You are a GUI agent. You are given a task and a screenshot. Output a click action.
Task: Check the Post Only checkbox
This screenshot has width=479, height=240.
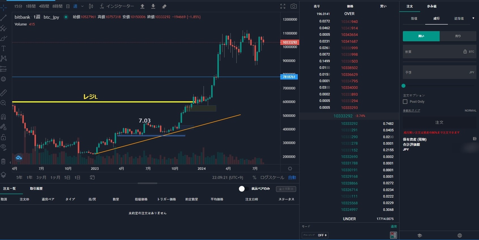pos(405,102)
